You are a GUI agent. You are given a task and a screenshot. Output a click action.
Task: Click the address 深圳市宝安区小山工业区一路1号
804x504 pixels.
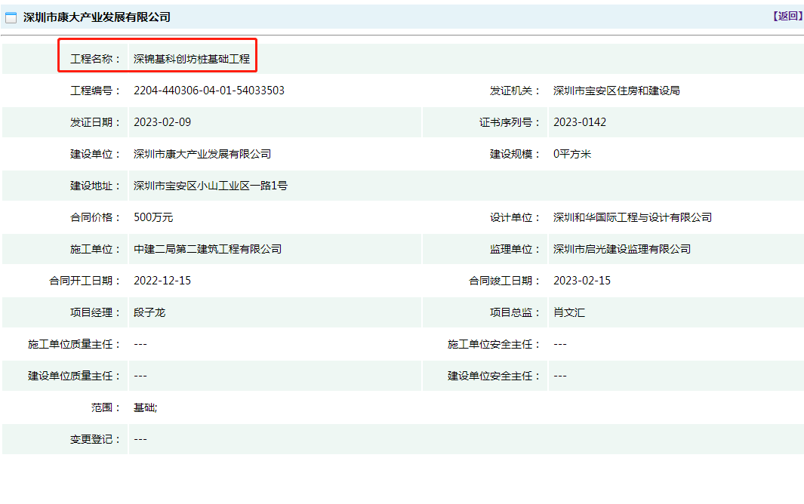[x=211, y=186]
